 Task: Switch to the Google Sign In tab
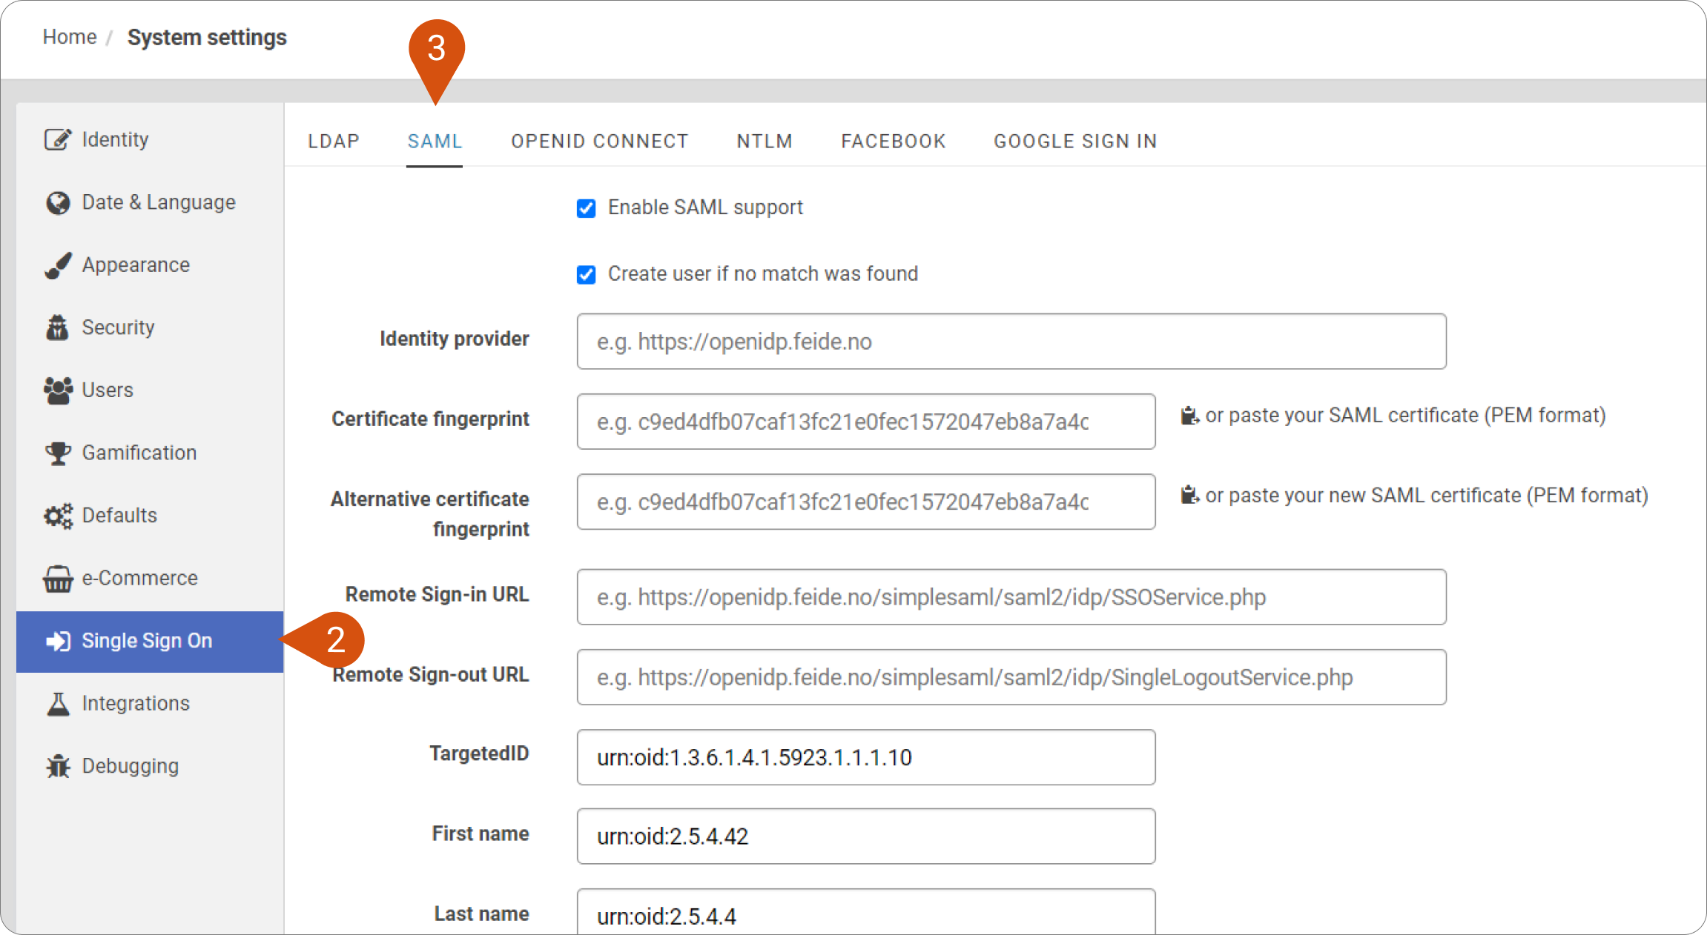pos(1075,141)
